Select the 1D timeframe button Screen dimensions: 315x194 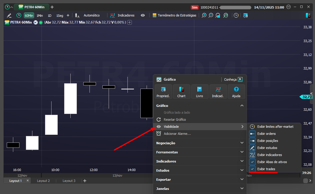[x=50, y=16]
